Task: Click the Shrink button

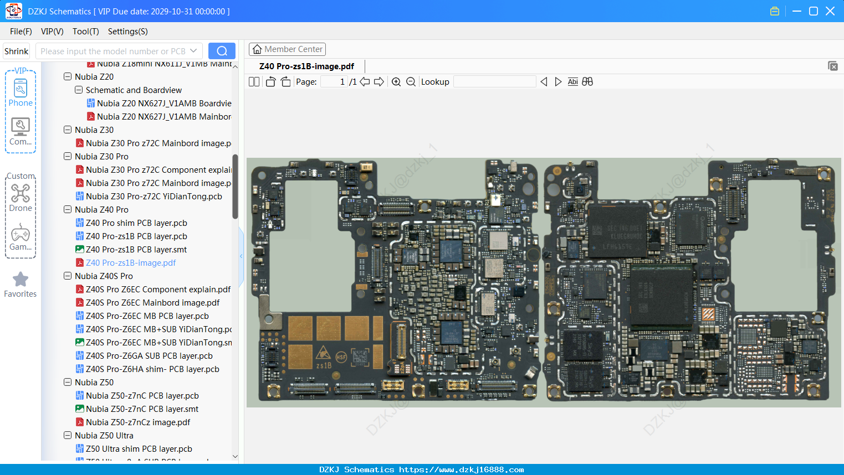Action: 16,51
